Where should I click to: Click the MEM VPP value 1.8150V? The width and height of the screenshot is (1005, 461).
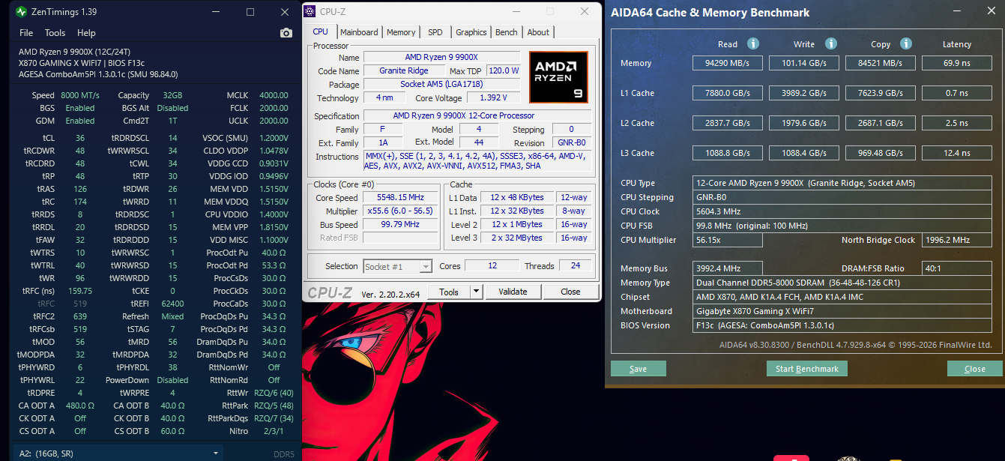point(274,227)
